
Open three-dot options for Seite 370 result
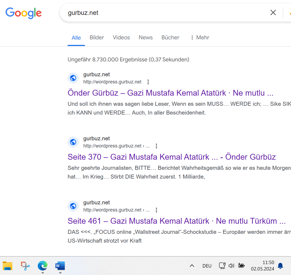point(156,146)
